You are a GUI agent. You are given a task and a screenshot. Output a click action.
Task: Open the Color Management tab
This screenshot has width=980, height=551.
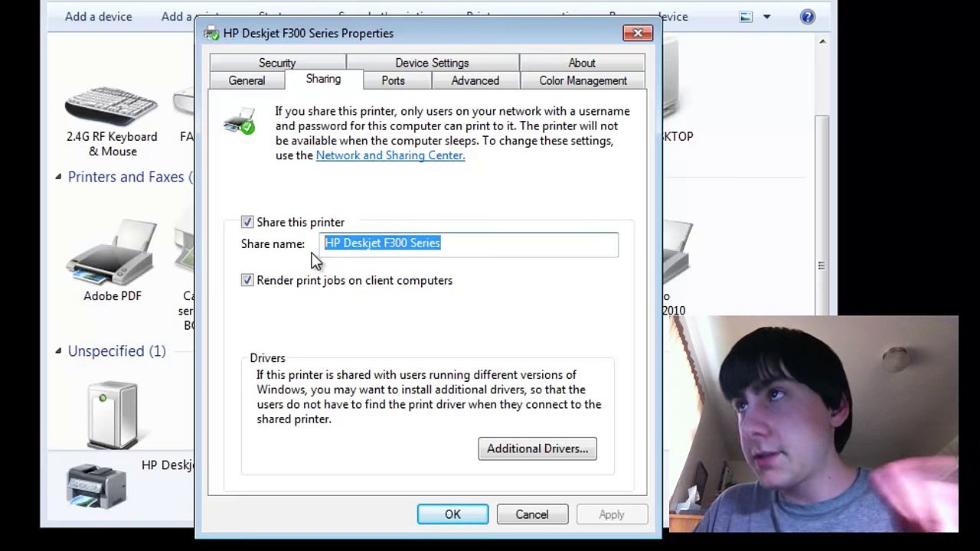(583, 80)
